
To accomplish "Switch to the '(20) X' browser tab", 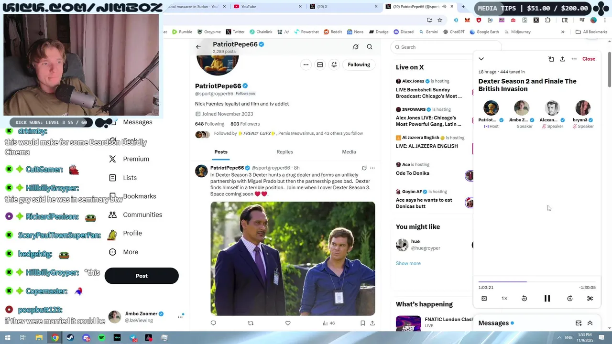I will [x=344, y=7].
